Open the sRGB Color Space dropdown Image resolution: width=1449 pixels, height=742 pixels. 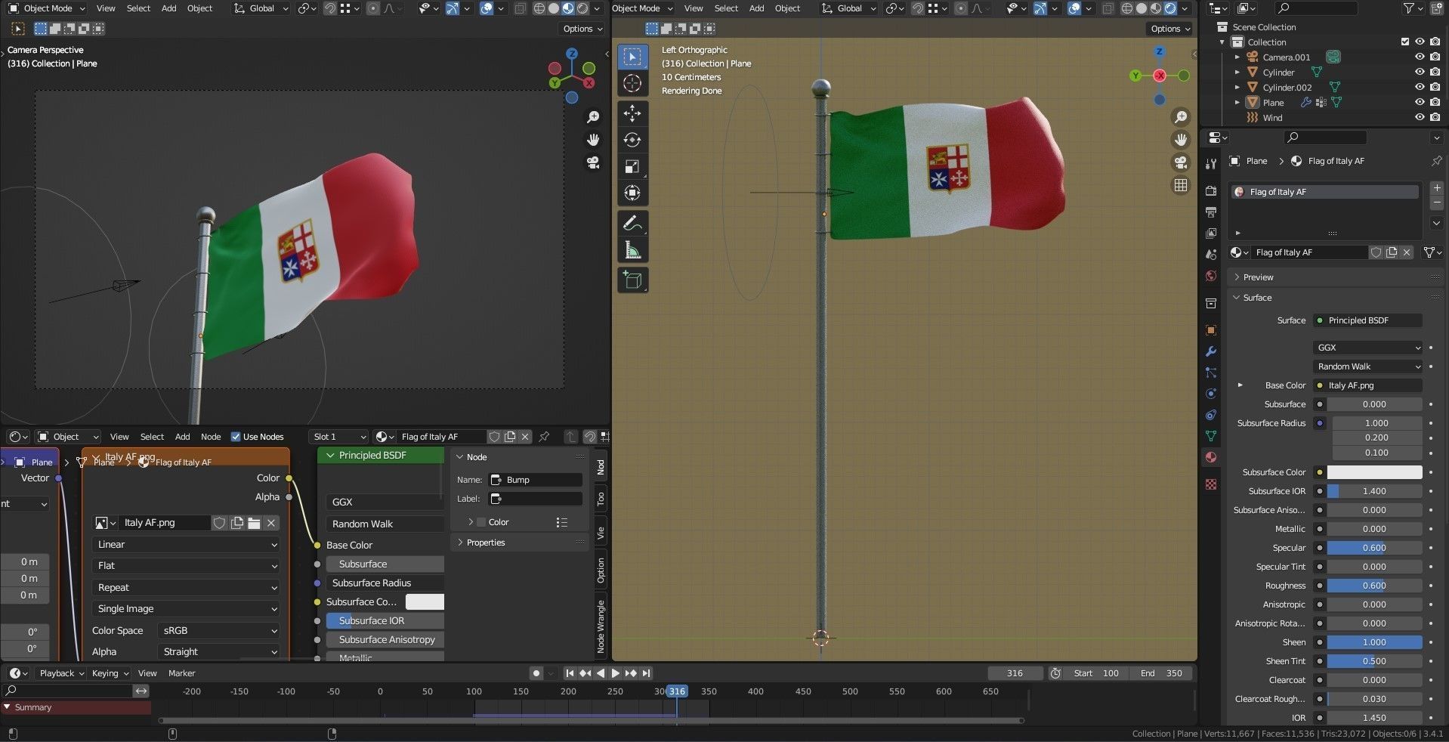218,630
